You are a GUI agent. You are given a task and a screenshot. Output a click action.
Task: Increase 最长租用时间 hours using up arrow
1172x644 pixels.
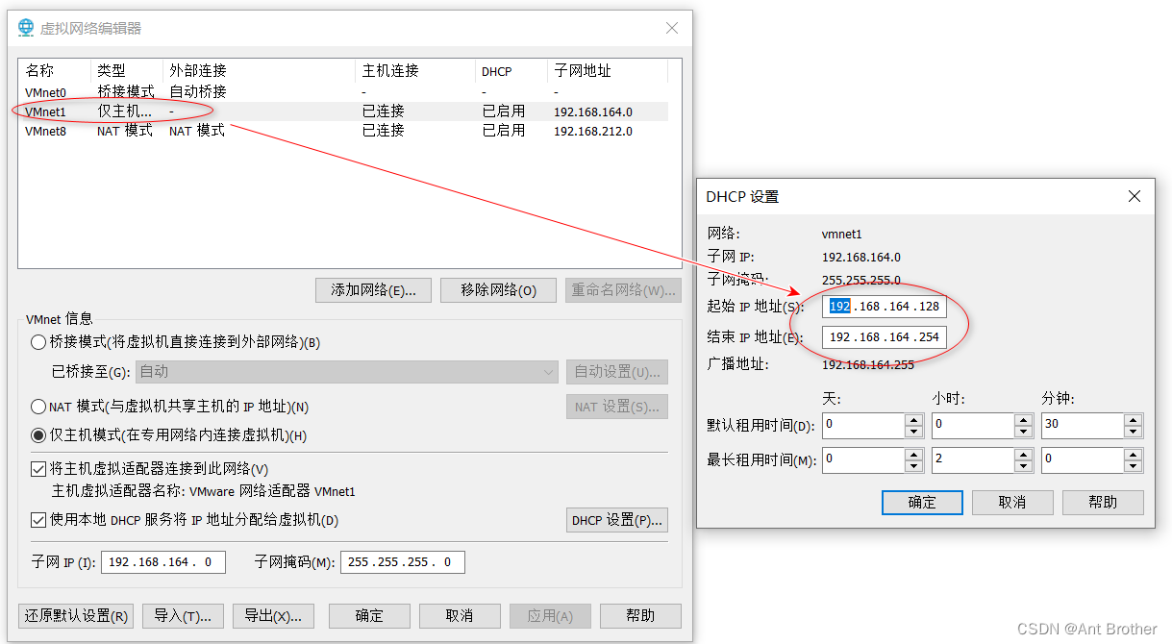[x=1022, y=454]
